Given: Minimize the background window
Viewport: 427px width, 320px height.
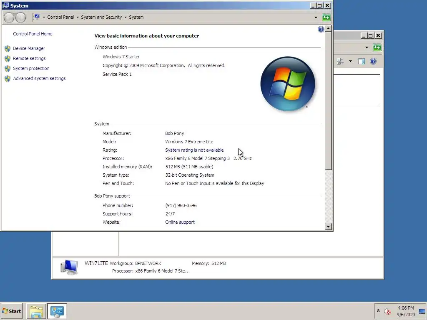Looking at the screenshot, I should pyautogui.click(x=364, y=36).
